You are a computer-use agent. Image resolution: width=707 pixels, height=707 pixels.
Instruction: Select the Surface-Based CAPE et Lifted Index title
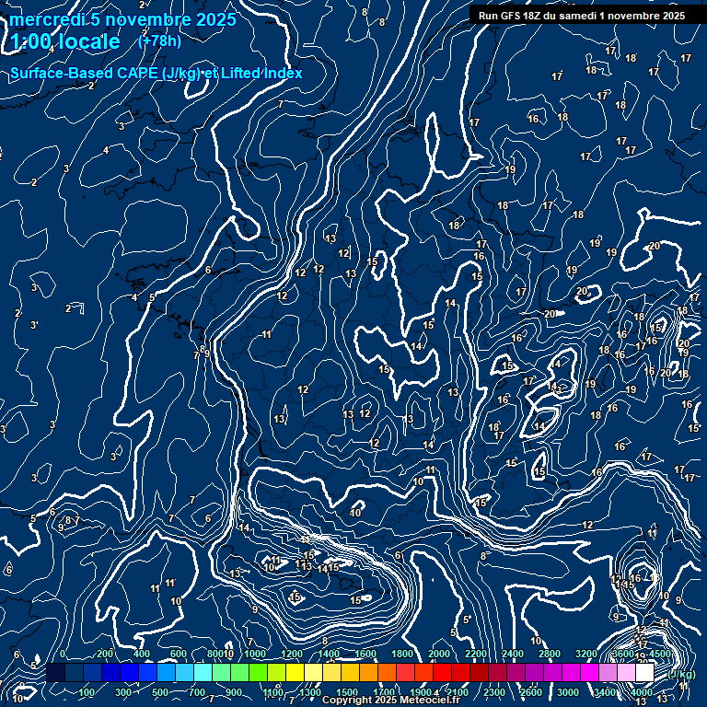[156, 73]
